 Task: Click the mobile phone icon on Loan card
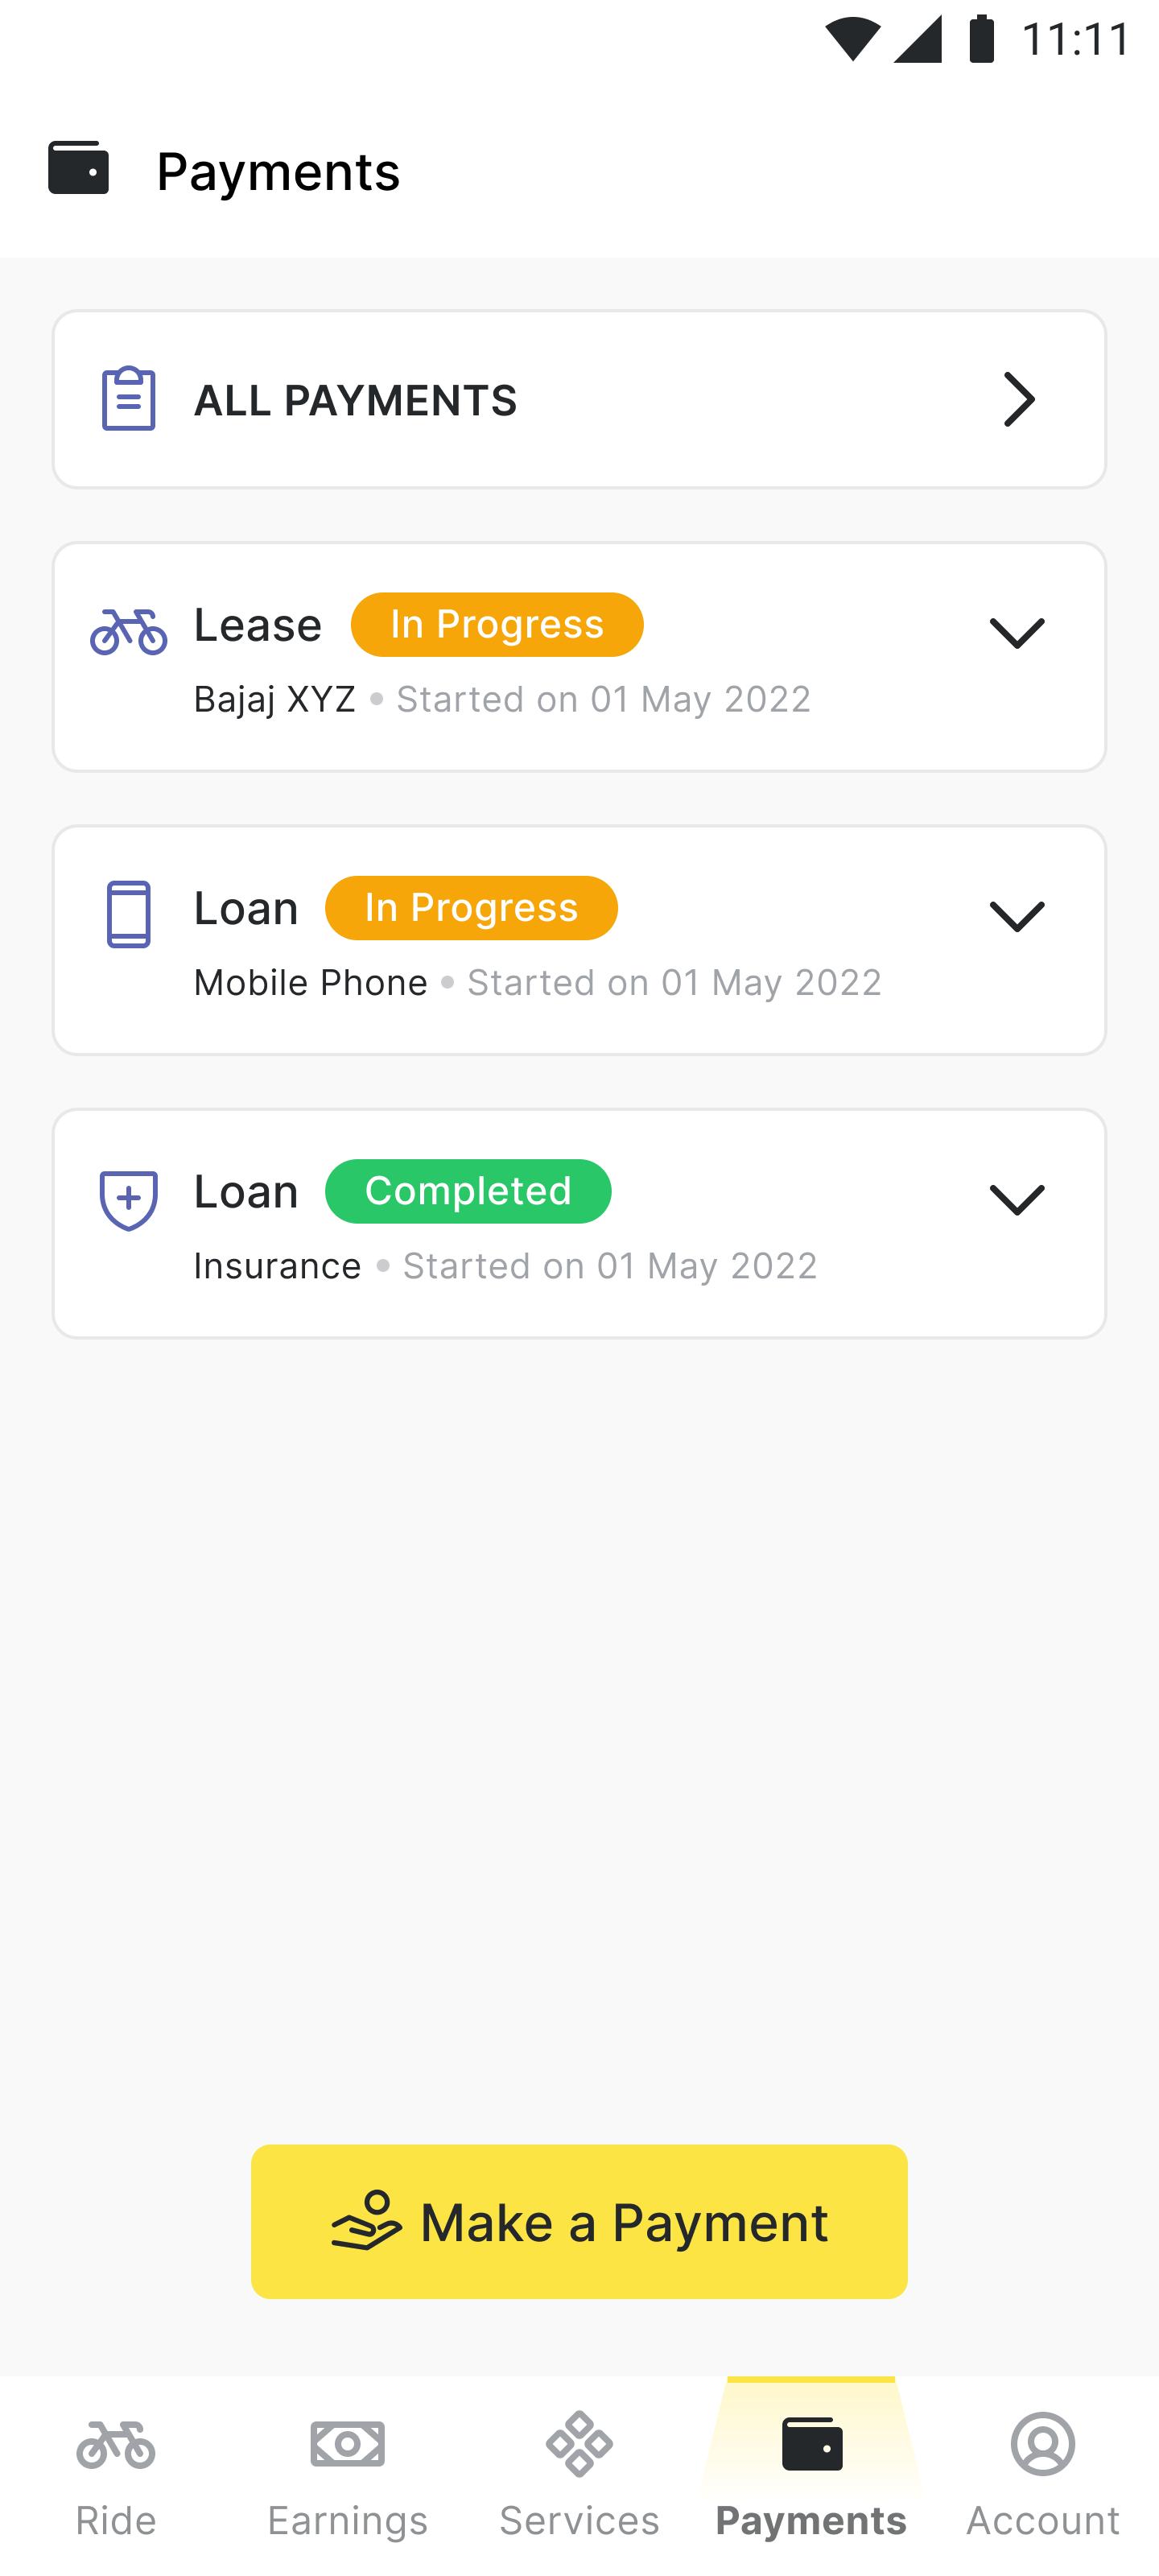[129, 914]
